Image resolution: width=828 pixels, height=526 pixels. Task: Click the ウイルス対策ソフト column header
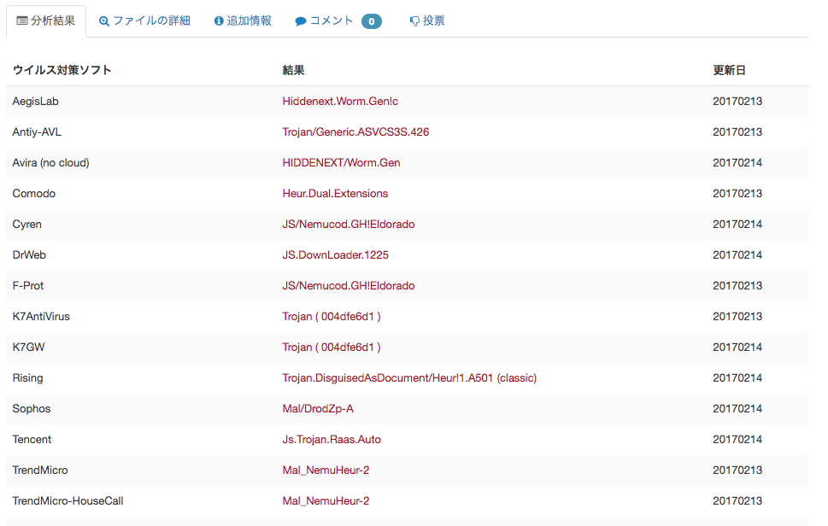pos(62,70)
